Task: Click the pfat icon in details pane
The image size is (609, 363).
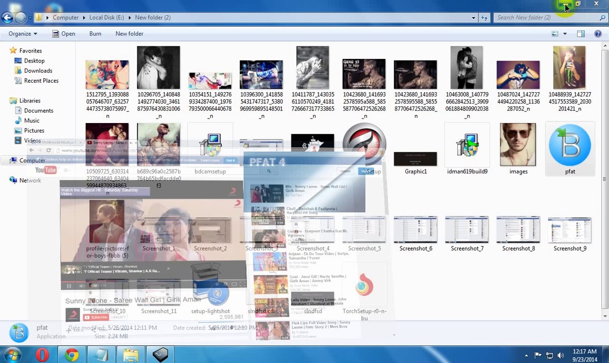Action: tap(19, 332)
